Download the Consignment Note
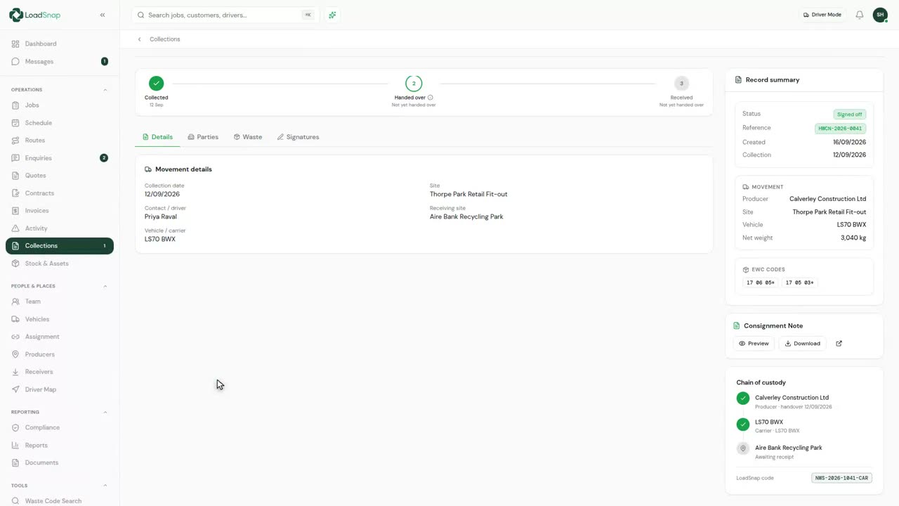The height and width of the screenshot is (506, 899). point(802,344)
